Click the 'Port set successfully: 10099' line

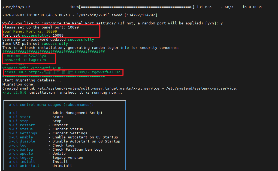tap(33, 36)
